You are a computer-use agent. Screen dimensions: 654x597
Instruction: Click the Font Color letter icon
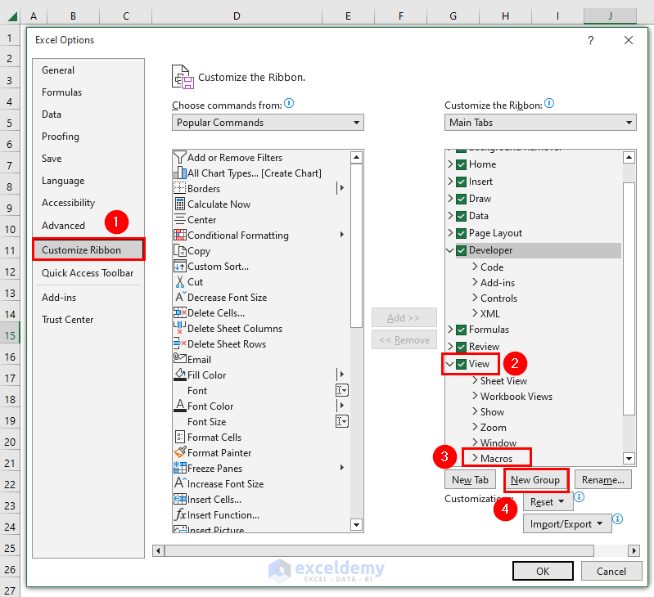pos(180,406)
